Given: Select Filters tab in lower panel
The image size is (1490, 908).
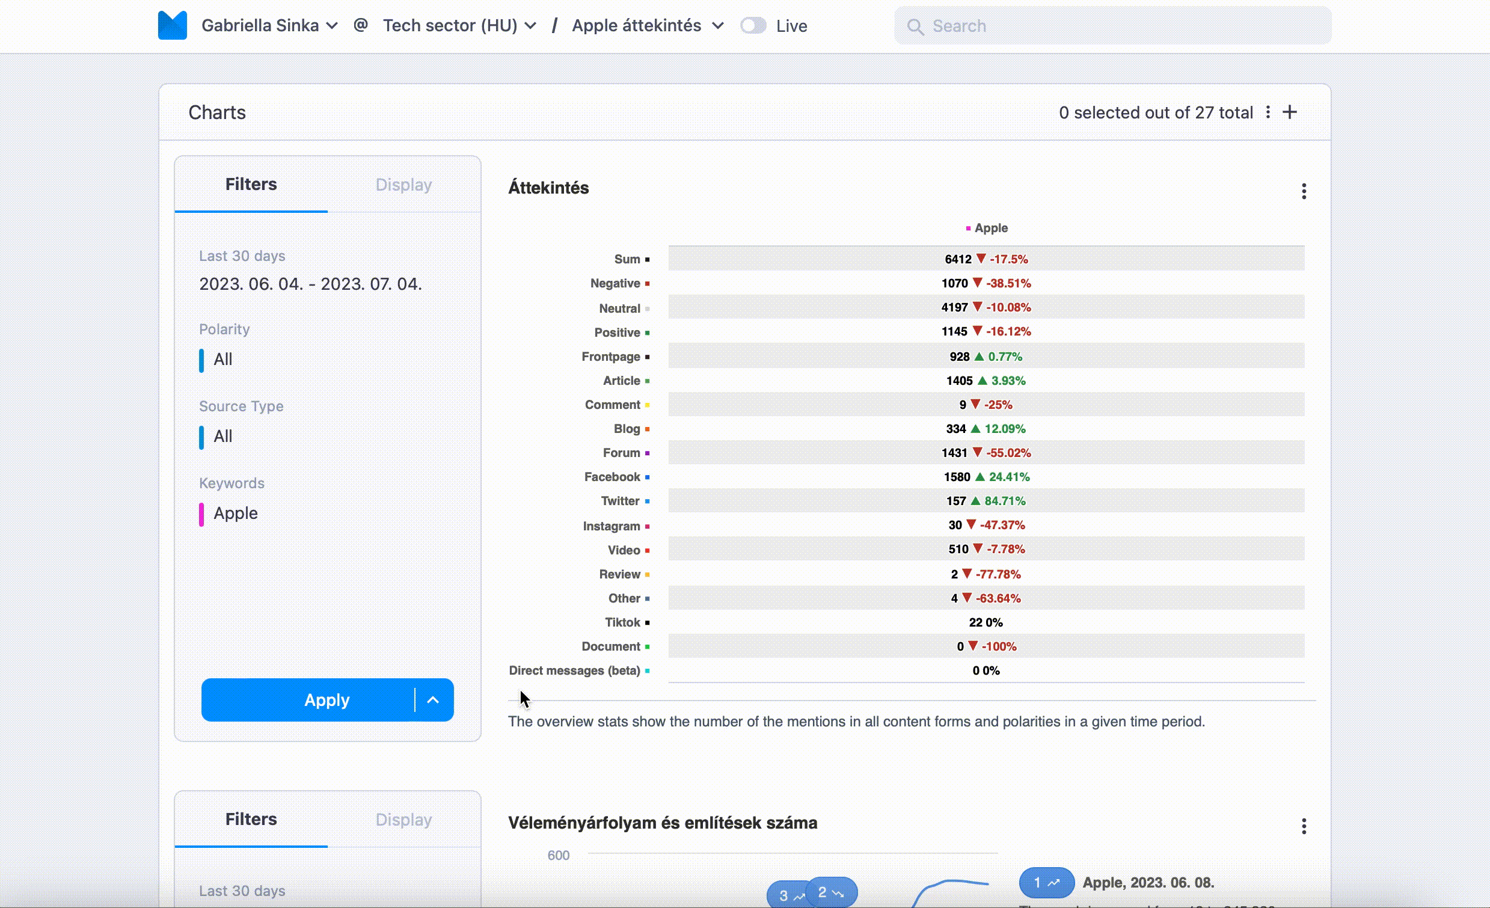Looking at the screenshot, I should (251, 819).
